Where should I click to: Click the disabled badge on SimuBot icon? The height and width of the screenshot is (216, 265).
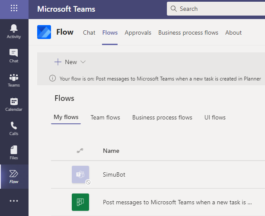click(88, 182)
